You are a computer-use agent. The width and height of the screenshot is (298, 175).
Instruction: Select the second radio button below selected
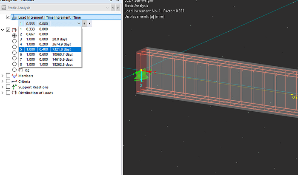[x=14, y=47]
